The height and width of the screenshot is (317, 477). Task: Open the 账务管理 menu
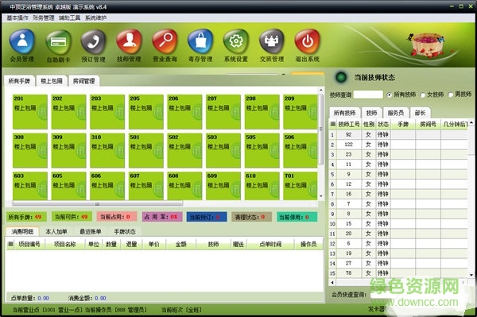[x=44, y=18]
